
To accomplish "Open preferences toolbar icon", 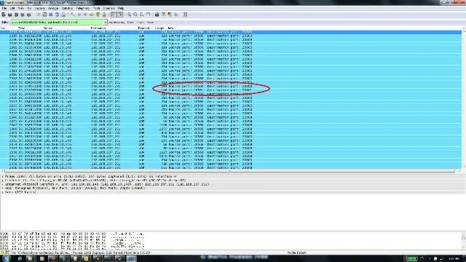I will [x=176, y=15].
